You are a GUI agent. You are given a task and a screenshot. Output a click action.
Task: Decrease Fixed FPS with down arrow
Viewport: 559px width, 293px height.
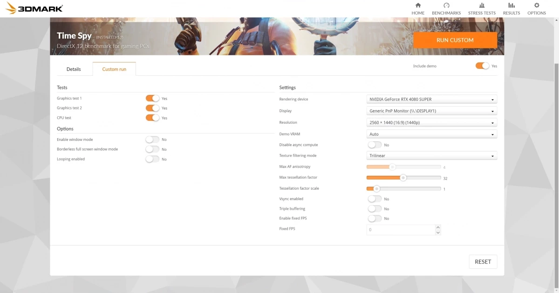pyautogui.click(x=438, y=232)
